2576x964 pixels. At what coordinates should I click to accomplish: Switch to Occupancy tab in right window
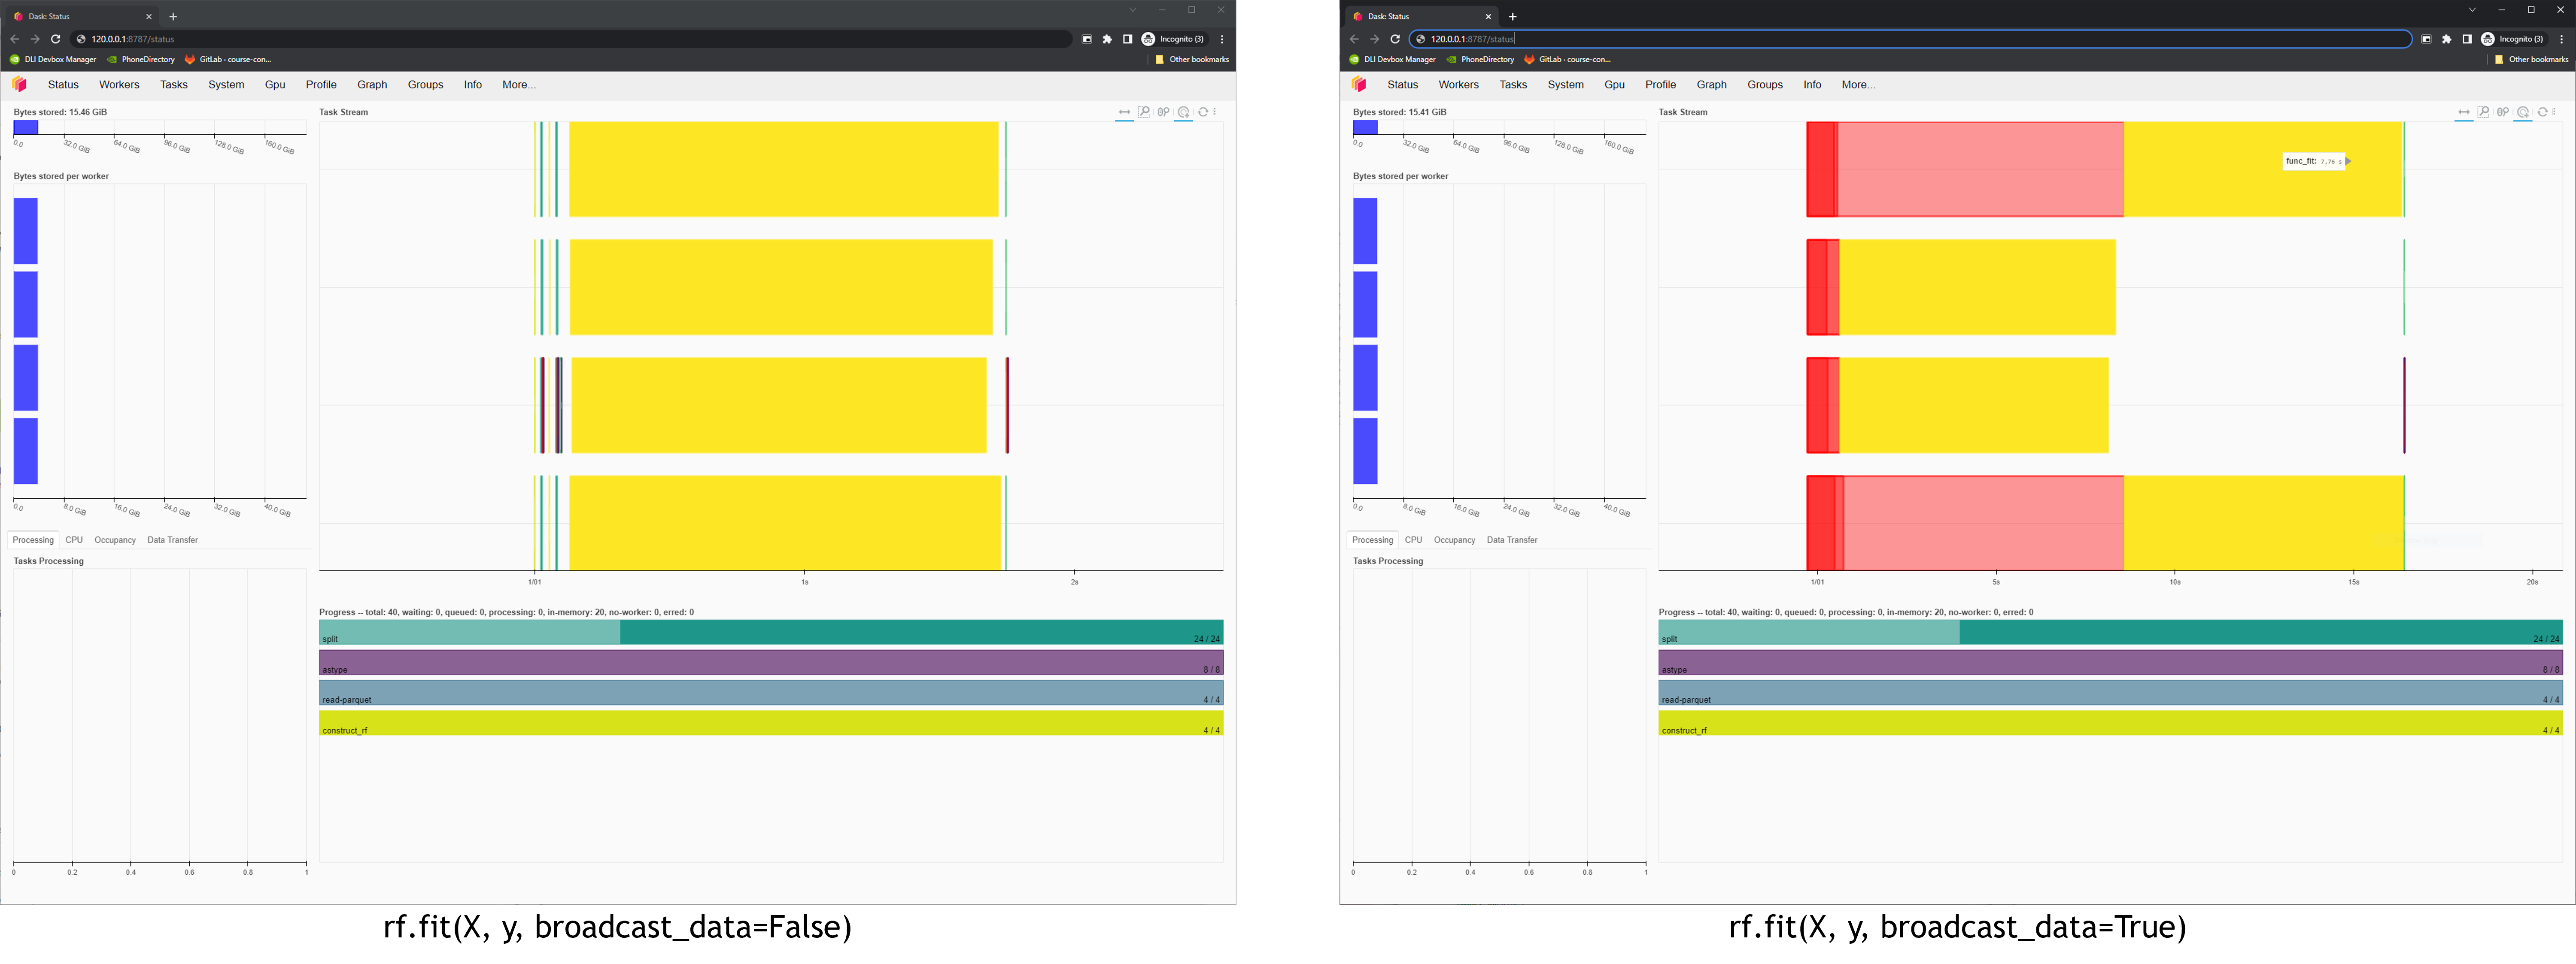(1454, 540)
